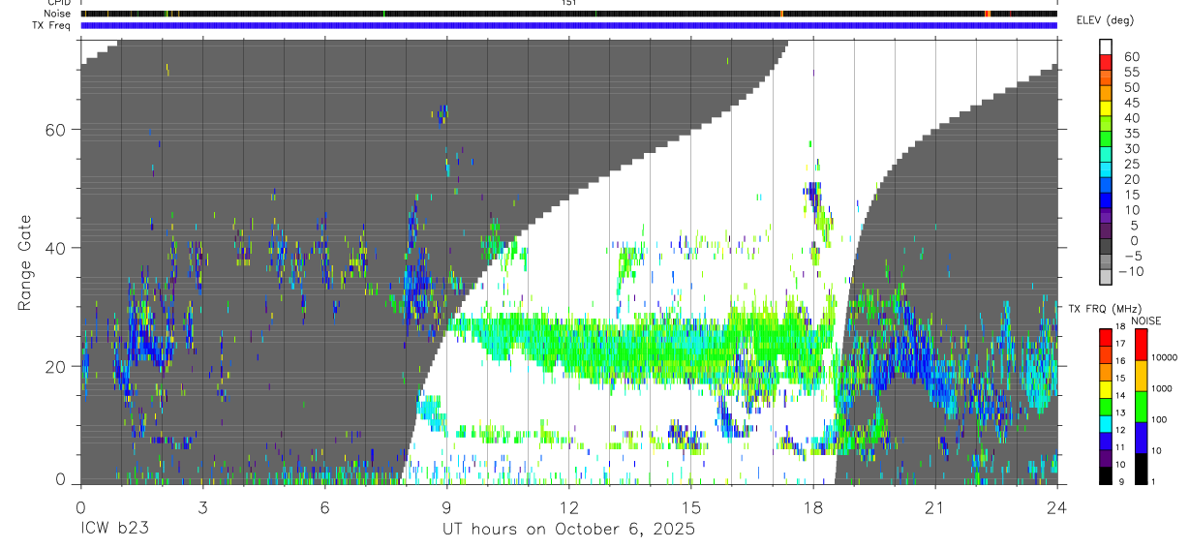Click the 'UT hours on October 6, 2025' label

[x=568, y=530]
